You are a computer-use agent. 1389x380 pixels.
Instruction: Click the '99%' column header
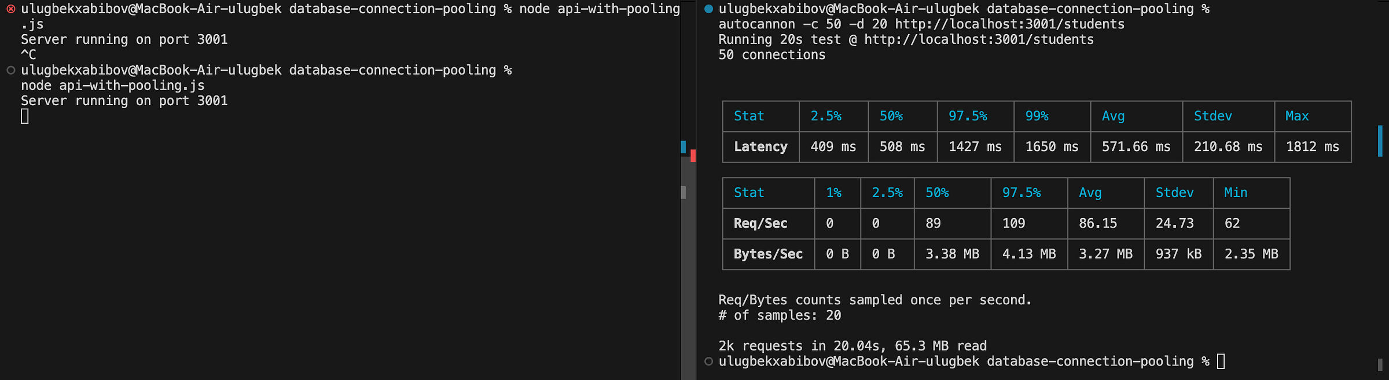point(1037,116)
